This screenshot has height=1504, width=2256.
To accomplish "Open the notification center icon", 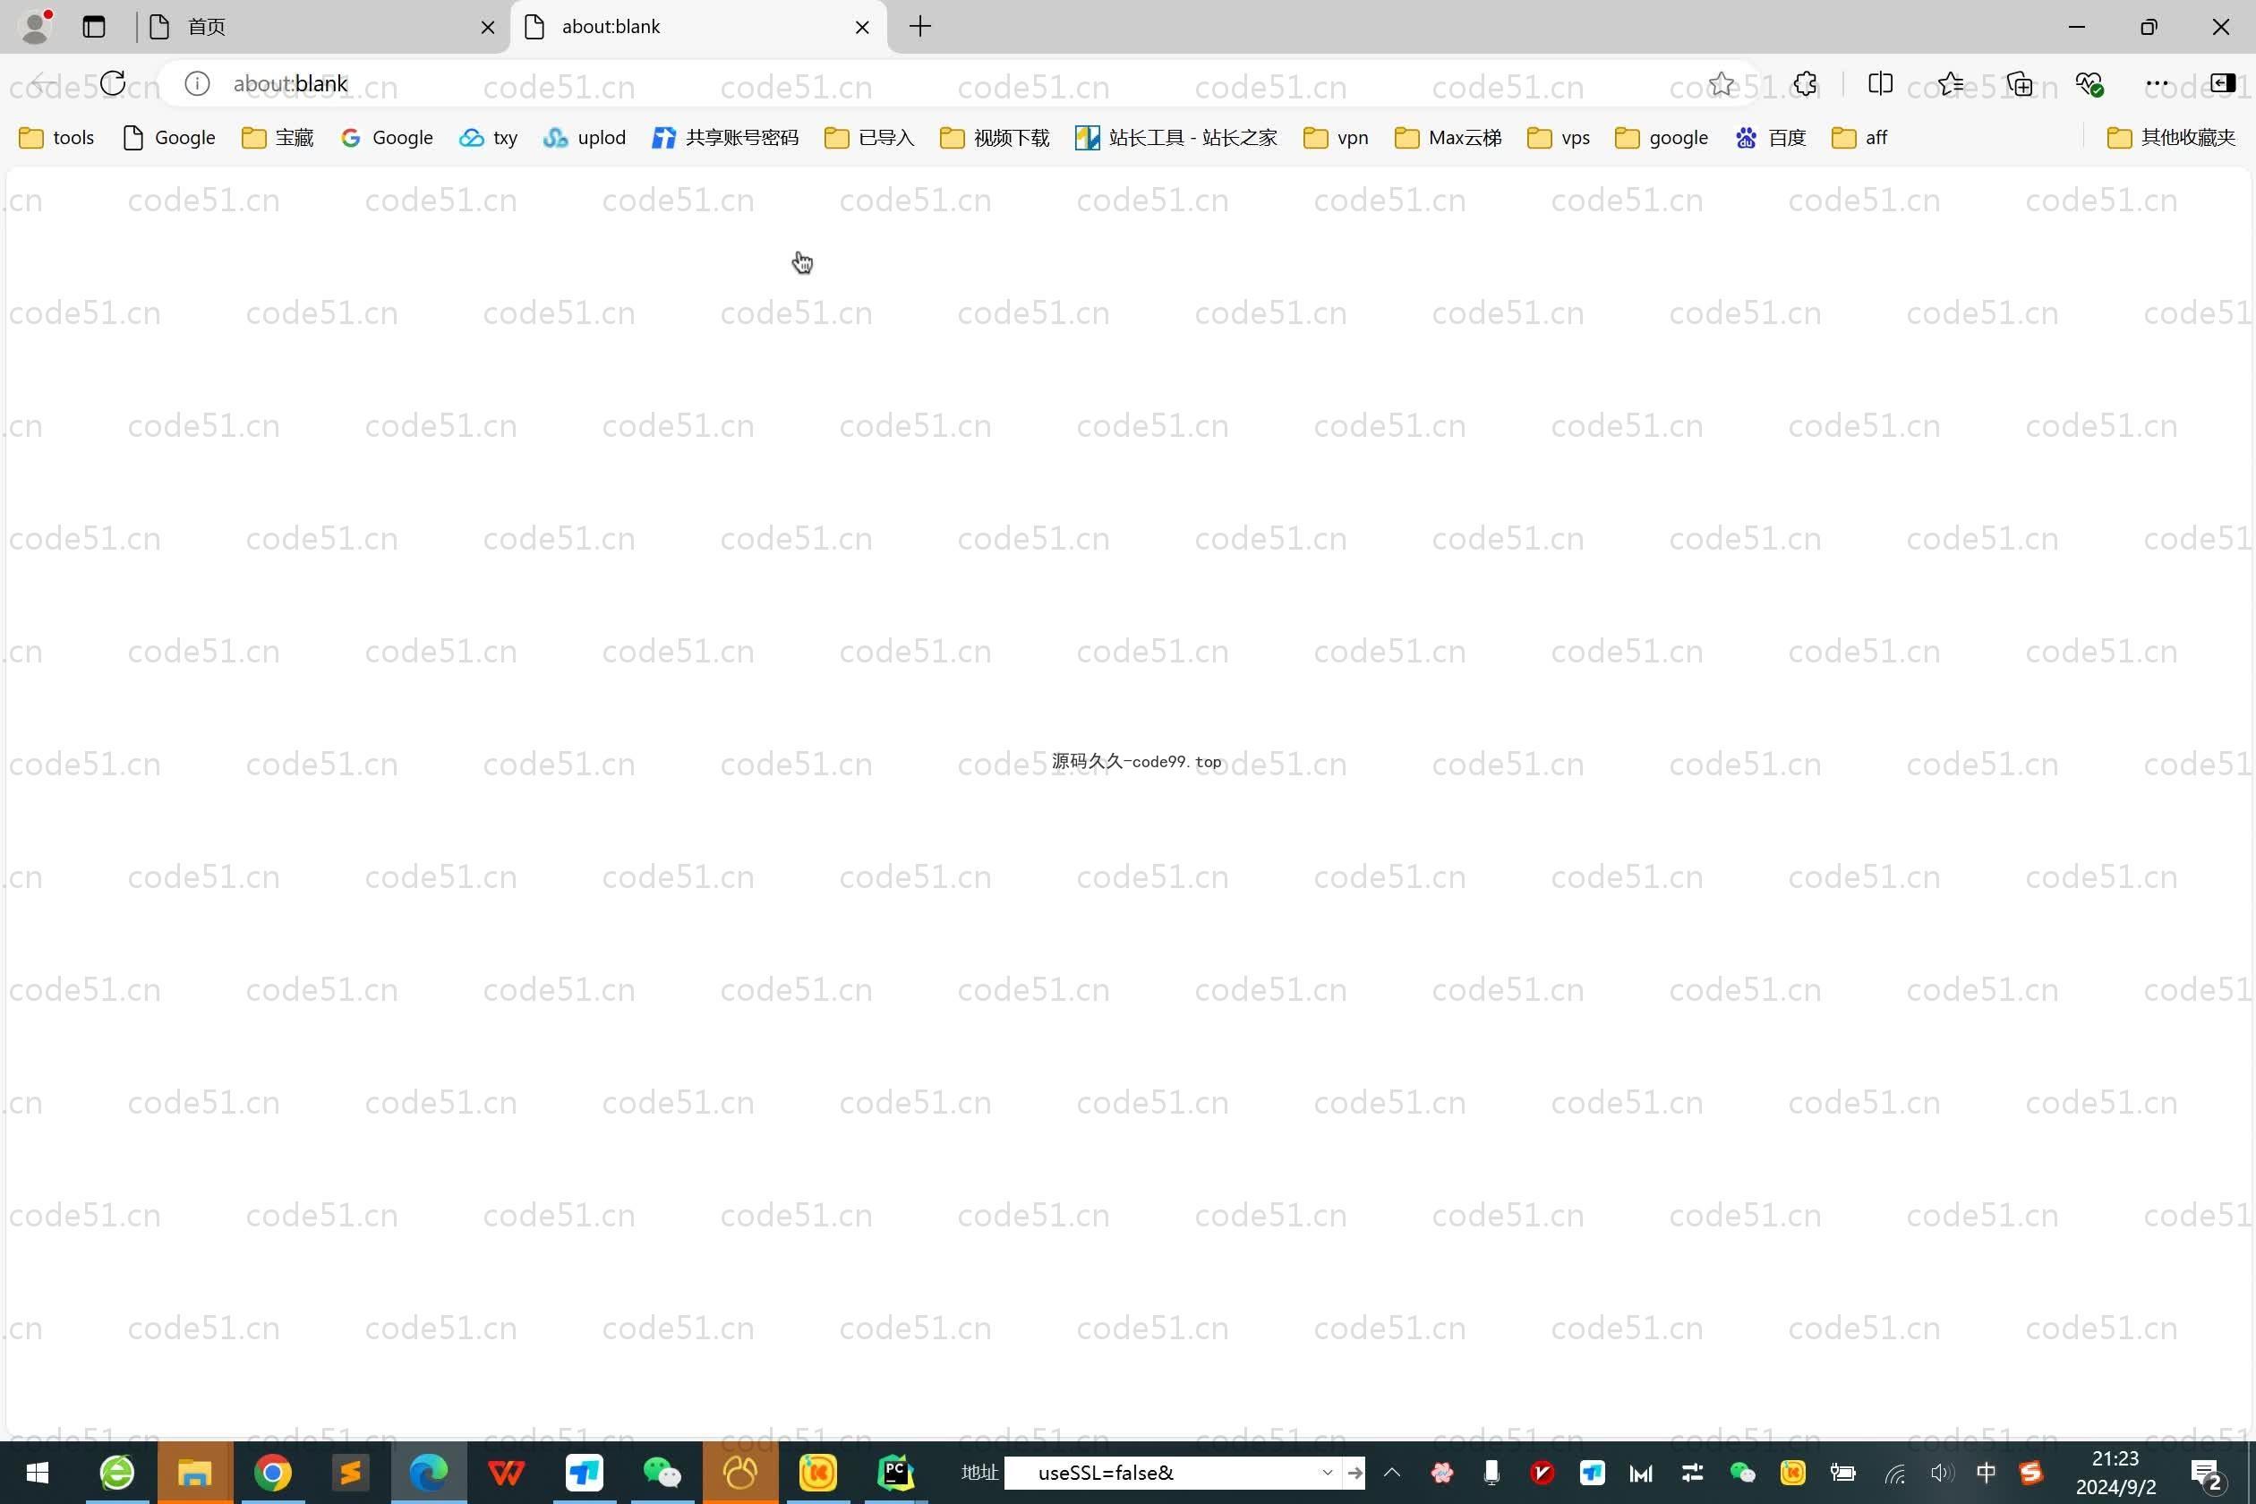I will point(2206,1474).
